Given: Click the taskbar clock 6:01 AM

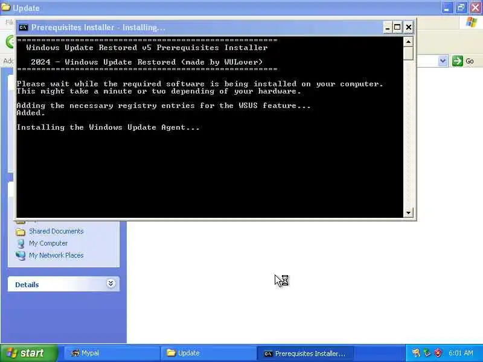Looking at the screenshot, I should pos(461,353).
